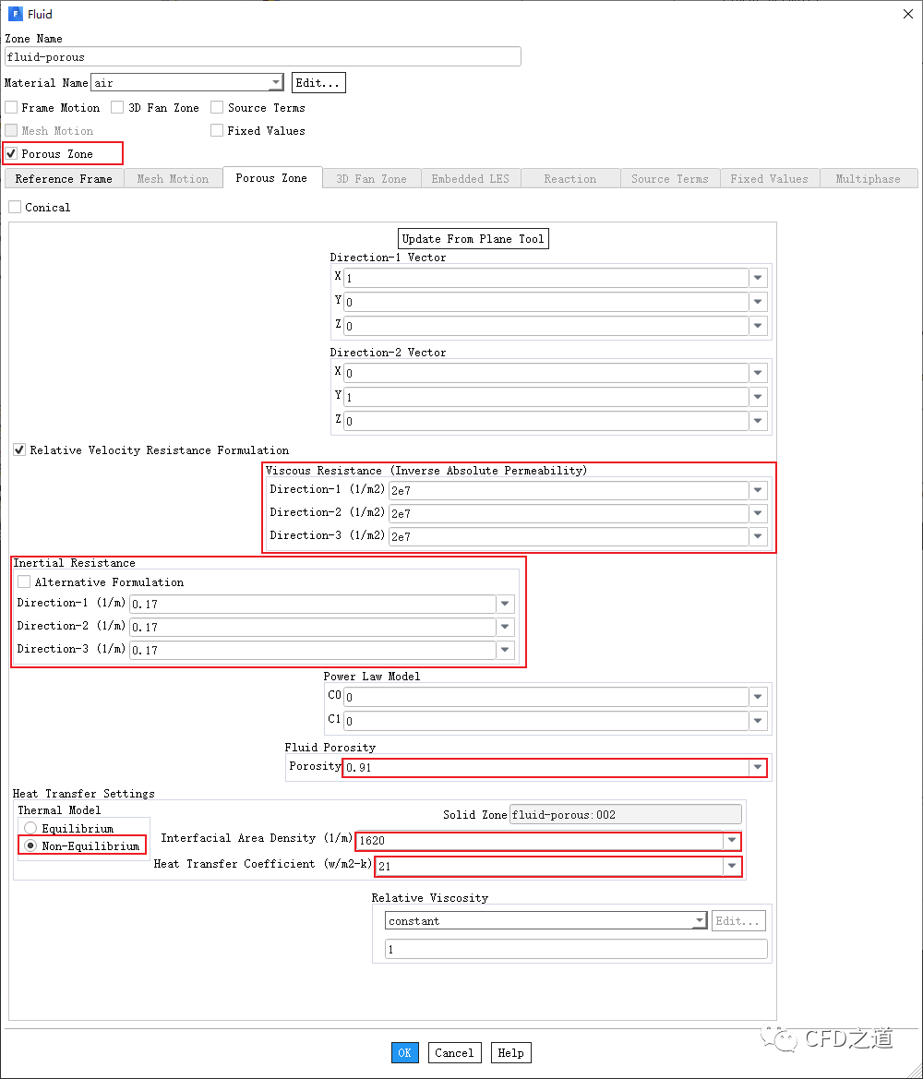Click Direction-1 Vector X value field
The width and height of the screenshot is (923, 1079).
(x=545, y=278)
